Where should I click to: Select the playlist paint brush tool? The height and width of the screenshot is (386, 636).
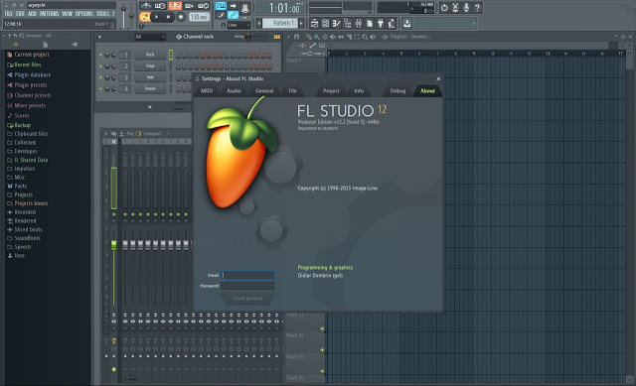(316, 37)
